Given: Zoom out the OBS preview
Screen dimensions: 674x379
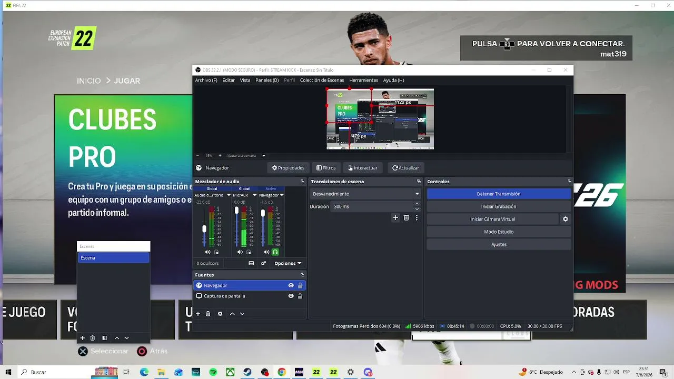Looking at the screenshot, I should pos(197,155).
